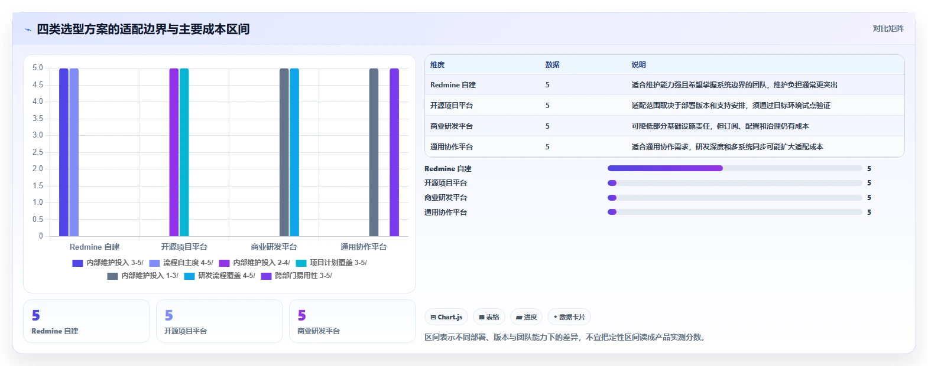The height and width of the screenshot is (366, 928).
Task: Click the 表格 chip
Action: point(489,317)
